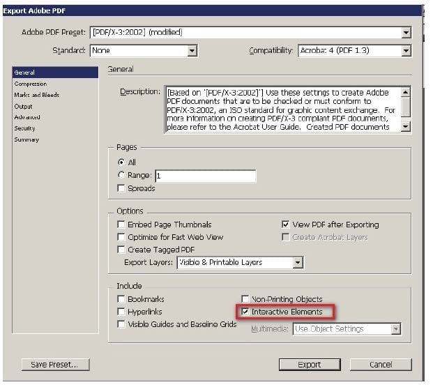Open the Security settings section
Screen dimensions: 433x387
(x=24, y=128)
